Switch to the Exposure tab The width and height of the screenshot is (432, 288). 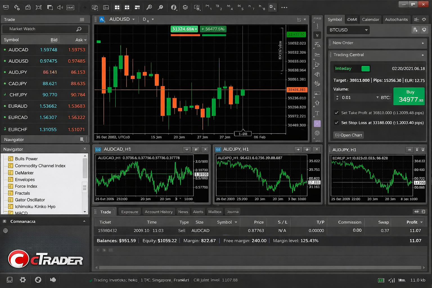point(130,212)
